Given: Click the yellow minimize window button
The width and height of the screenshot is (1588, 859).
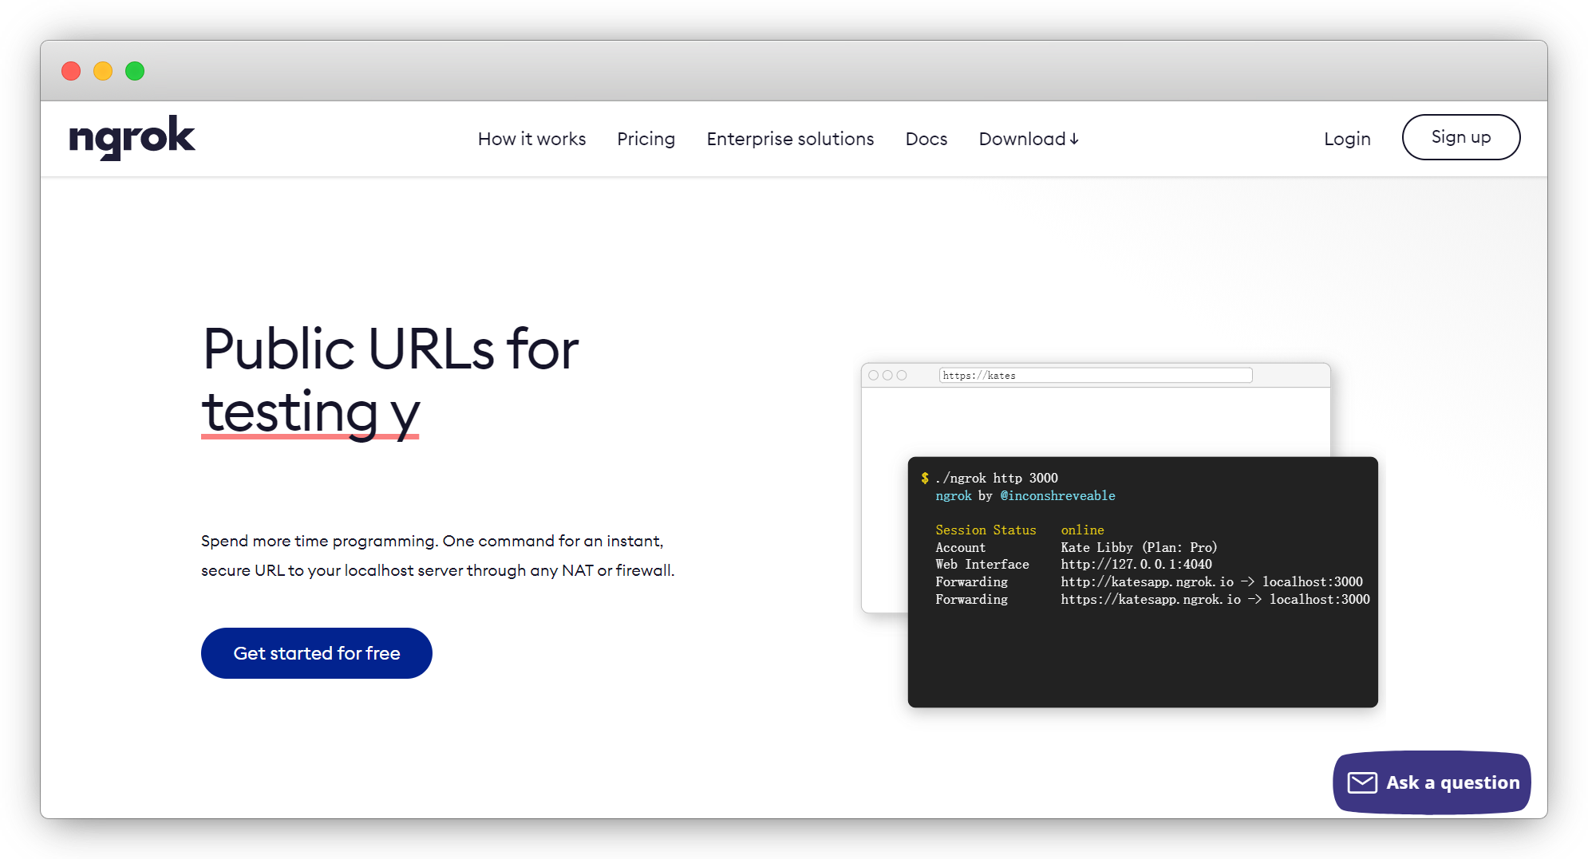Looking at the screenshot, I should 103,71.
